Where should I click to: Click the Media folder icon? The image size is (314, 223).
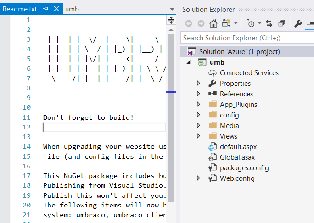(213, 125)
